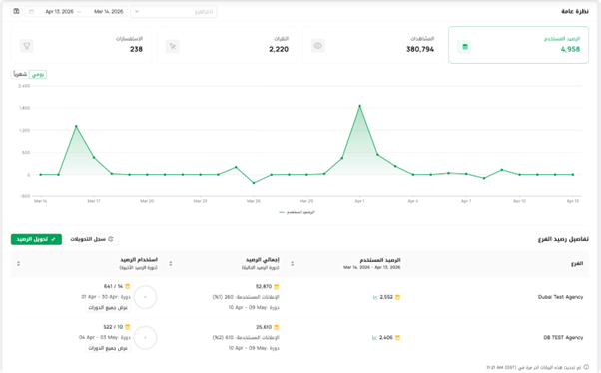
Task: Click الإعلانات المستخدمة 610 text in DB TEST row
Action: (x=246, y=338)
